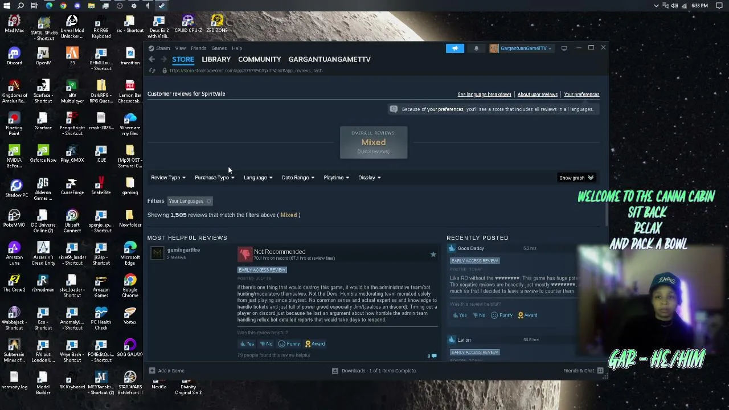Image resolution: width=729 pixels, height=410 pixels.
Task: Open the Friends menu in Steam
Action: point(198,48)
